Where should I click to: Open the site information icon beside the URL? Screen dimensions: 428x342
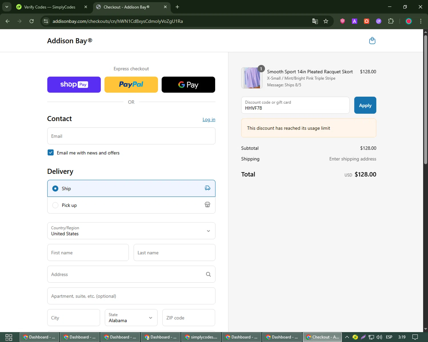pyautogui.click(x=46, y=21)
